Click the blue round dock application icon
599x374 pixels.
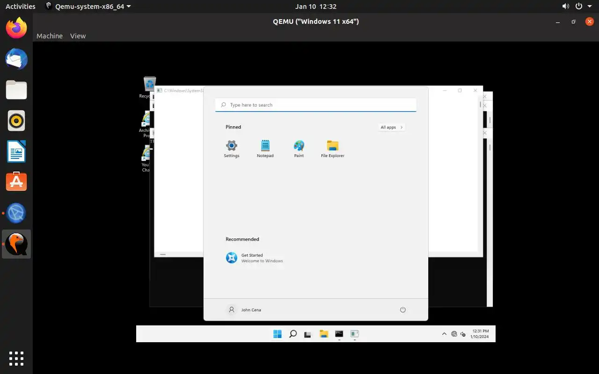coord(16,213)
